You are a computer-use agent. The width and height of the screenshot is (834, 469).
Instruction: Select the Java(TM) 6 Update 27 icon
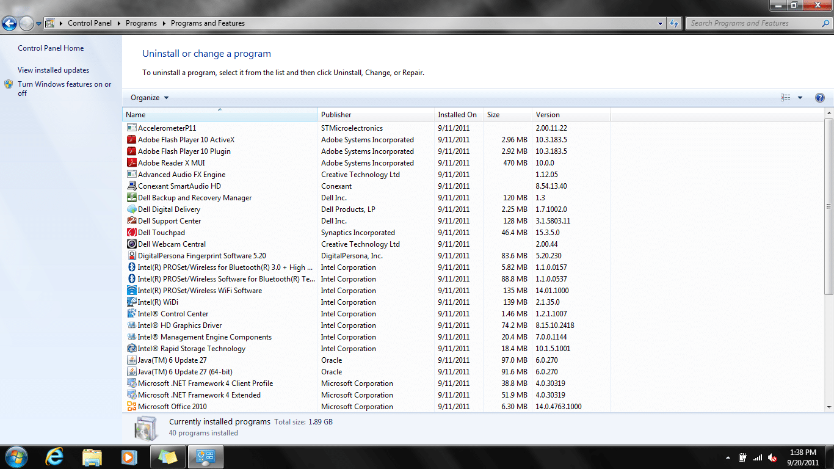[132, 360]
